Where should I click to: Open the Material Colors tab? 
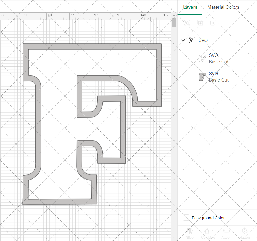click(223, 7)
